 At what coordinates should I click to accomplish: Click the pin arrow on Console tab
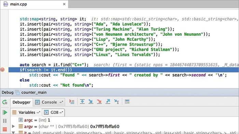61,102
